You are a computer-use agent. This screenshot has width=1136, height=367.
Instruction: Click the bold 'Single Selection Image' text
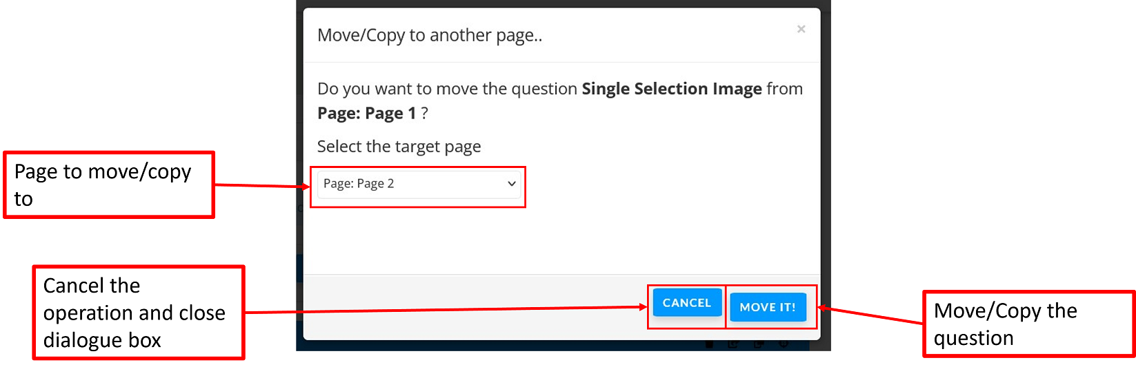[671, 89]
